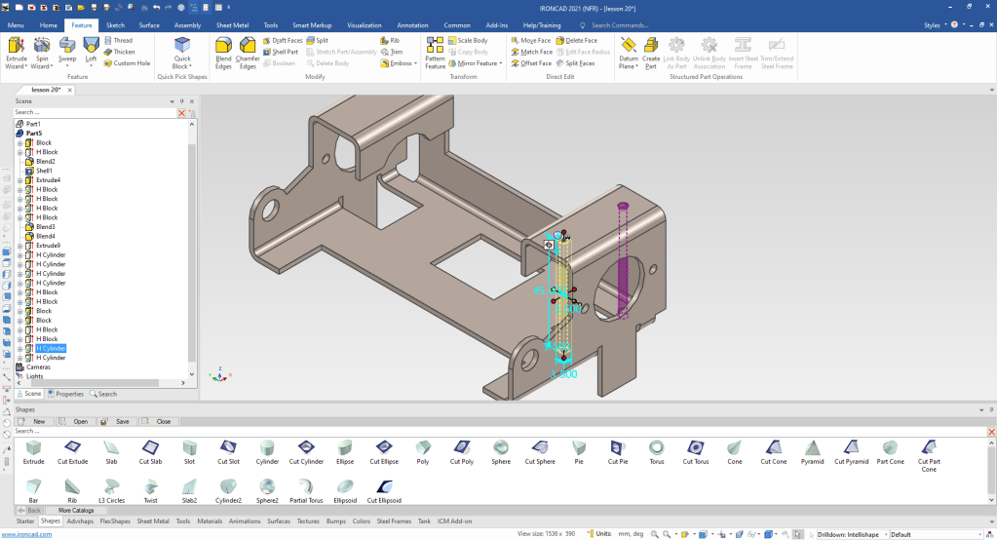Screen dimensions: 997x540
Task: Click the Pattern Feature icon
Action: (435, 51)
